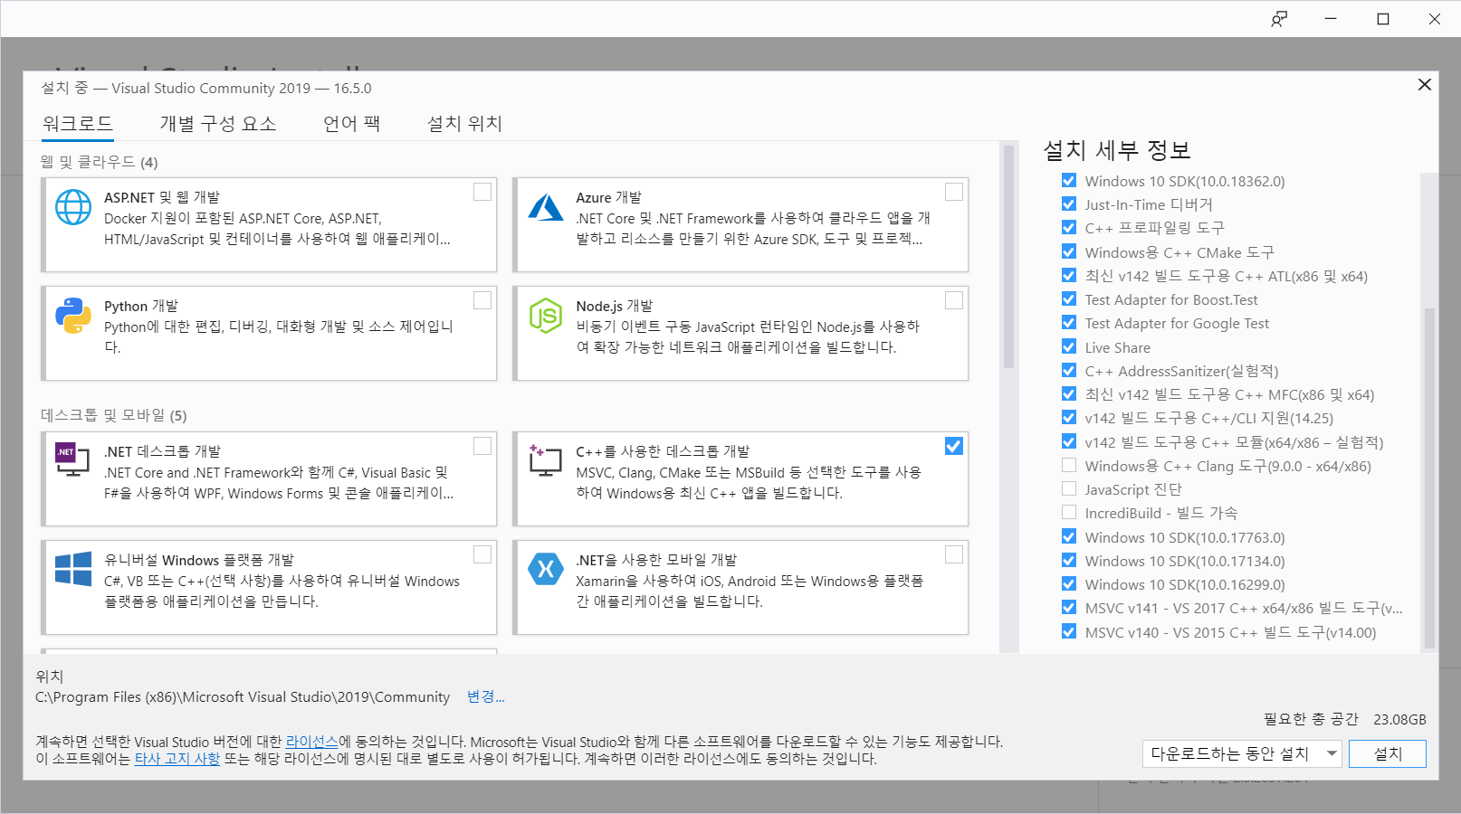The width and height of the screenshot is (1461, 814).
Task: Uncheck the C++ AddressSanitizer component
Action: click(x=1069, y=371)
